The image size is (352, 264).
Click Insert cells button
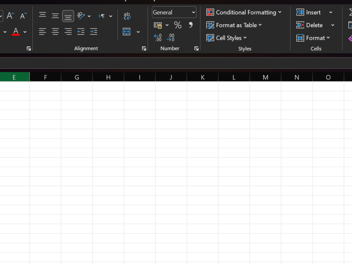[308, 12]
